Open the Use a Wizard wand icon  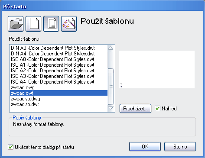pyautogui.click(x=69, y=24)
